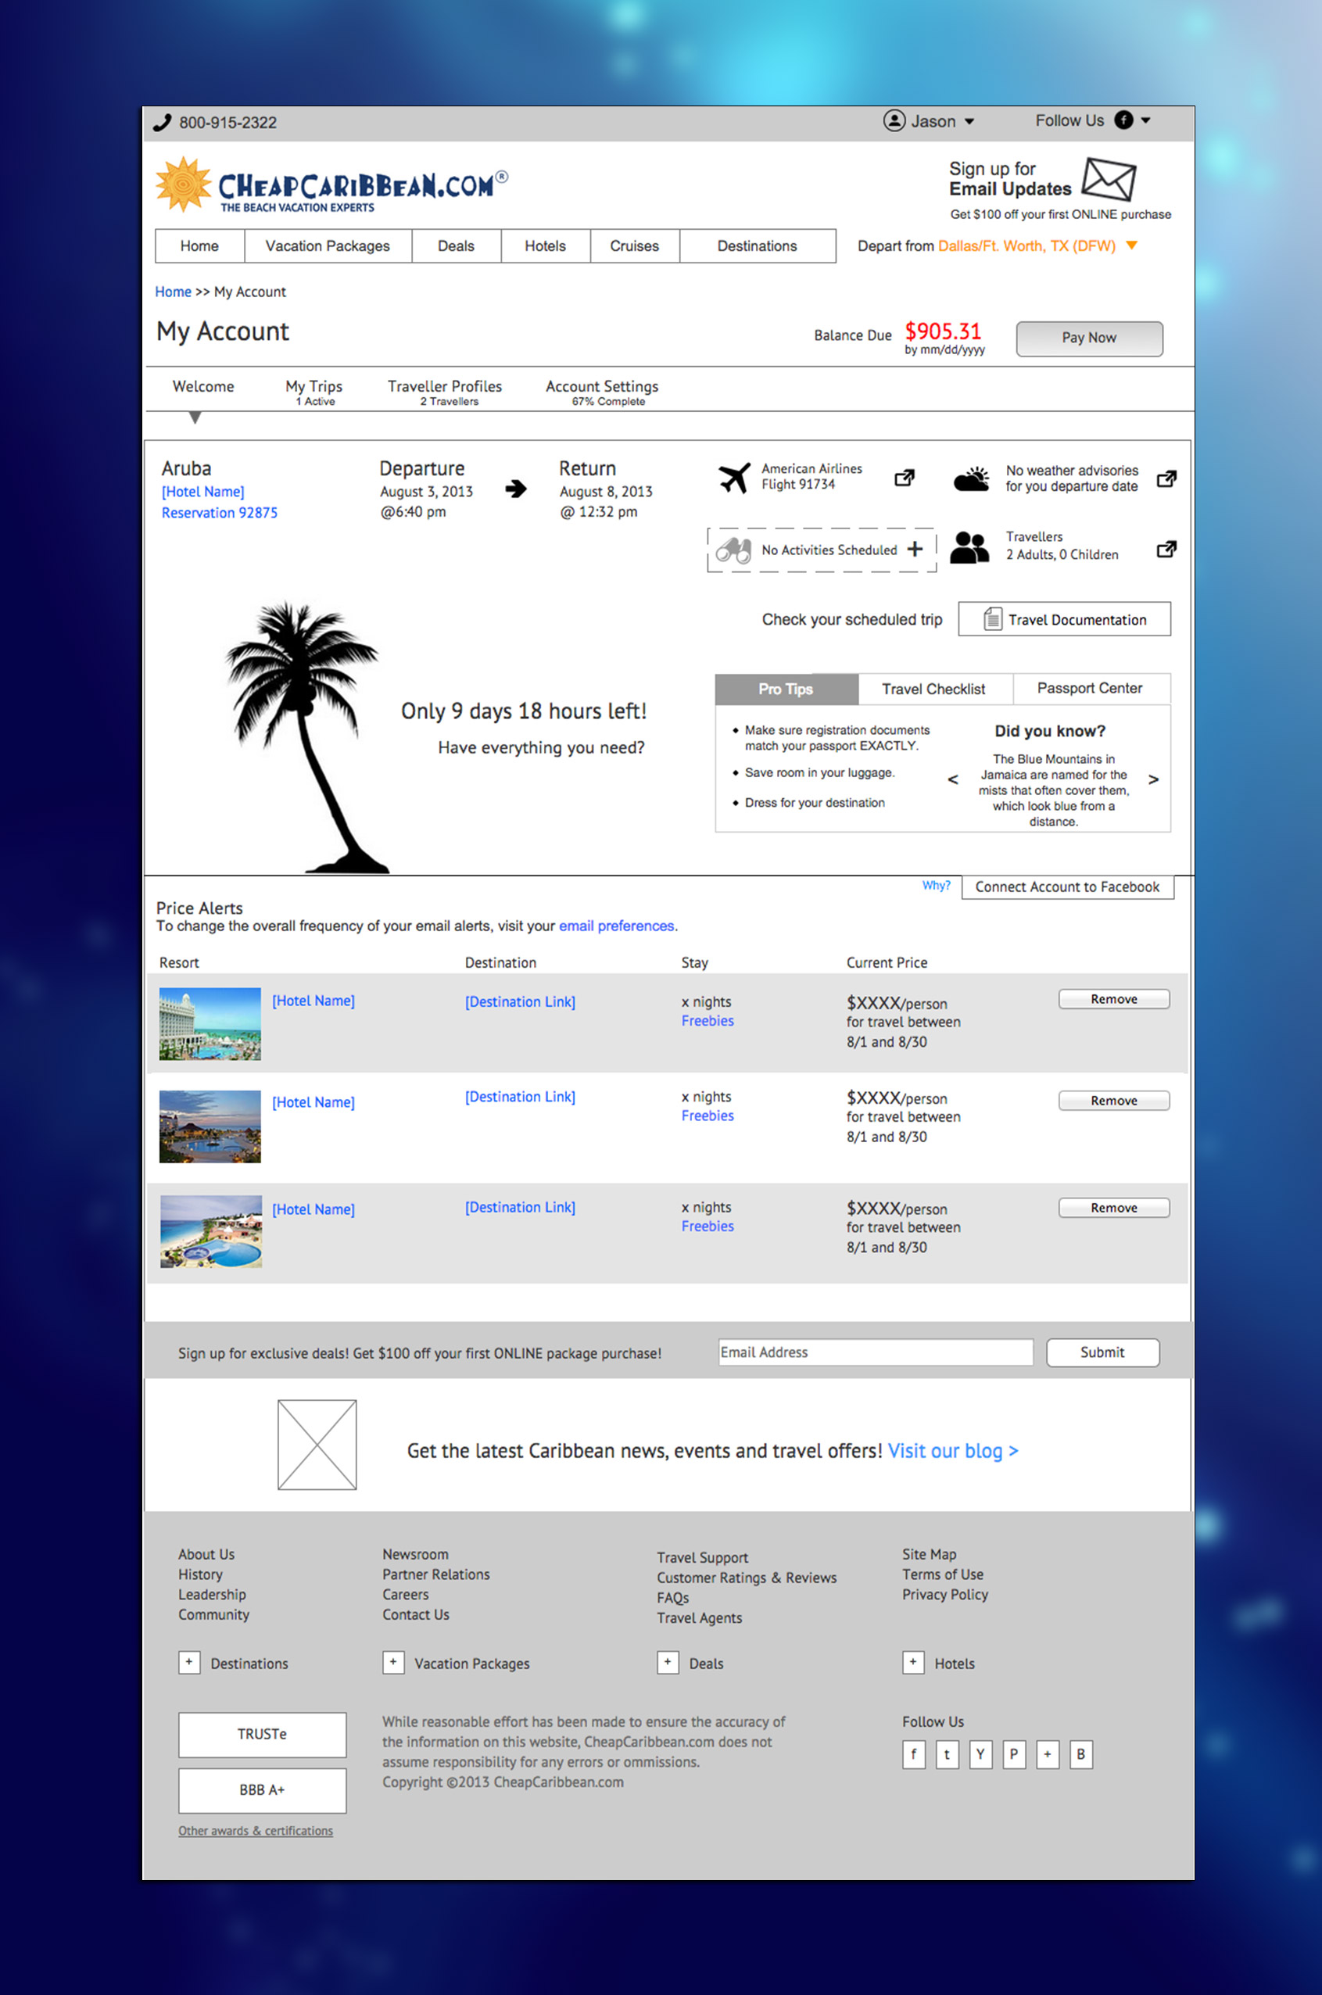
Task: Click the Reservation 92875 link
Action: click(219, 513)
